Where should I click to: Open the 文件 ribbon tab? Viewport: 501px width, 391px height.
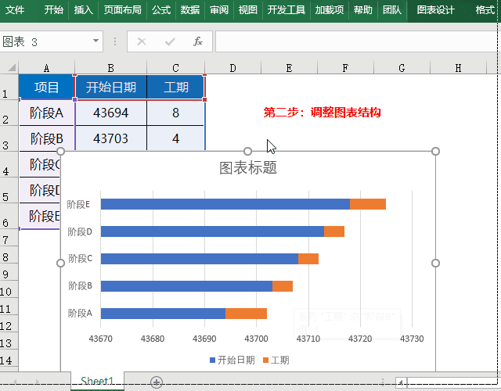point(15,10)
